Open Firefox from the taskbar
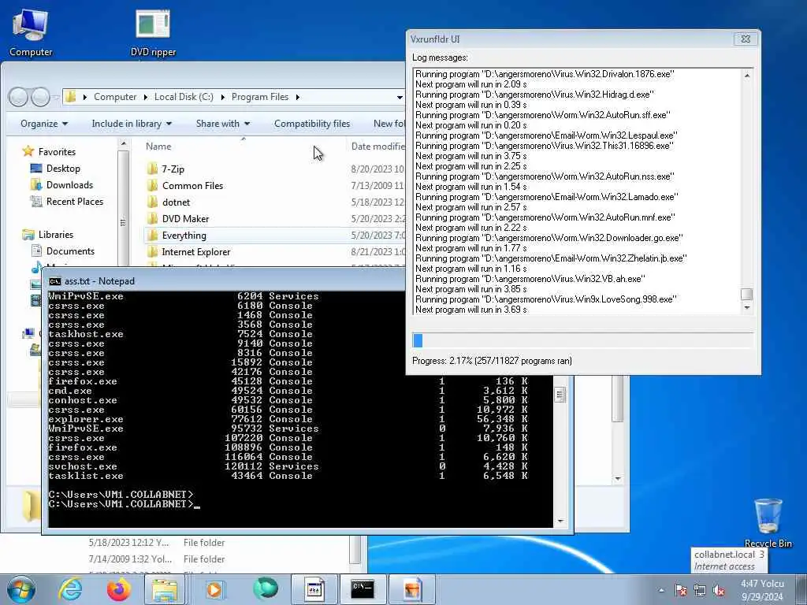Image resolution: width=807 pixels, height=605 pixels. click(x=118, y=589)
